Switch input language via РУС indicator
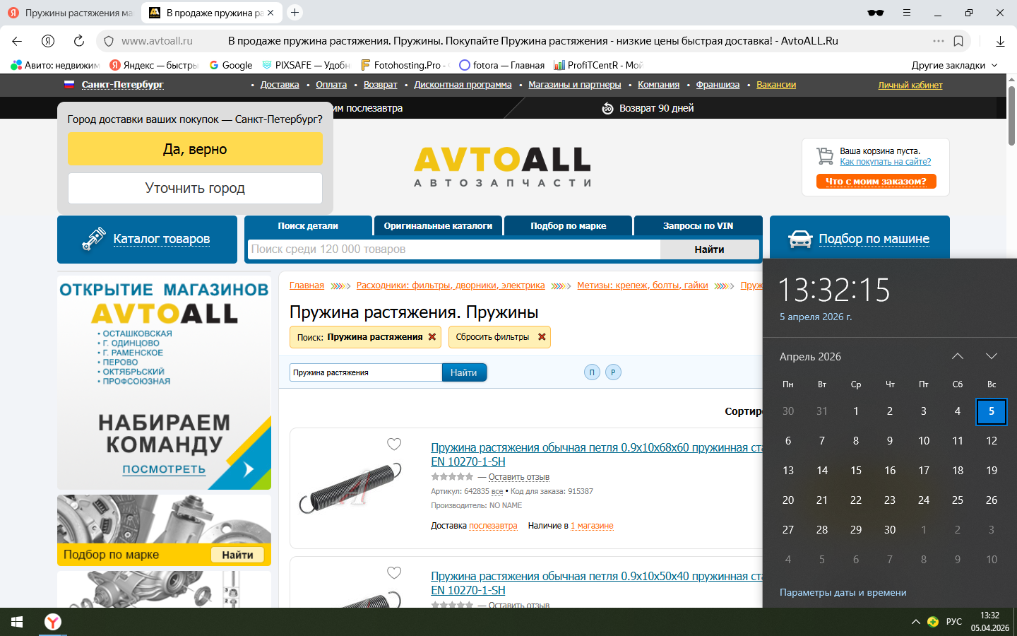The height and width of the screenshot is (636, 1017). click(x=954, y=622)
